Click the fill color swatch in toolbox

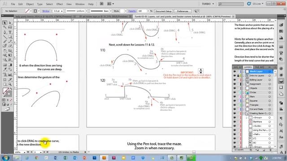pyautogui.click(x=5, y=91)
